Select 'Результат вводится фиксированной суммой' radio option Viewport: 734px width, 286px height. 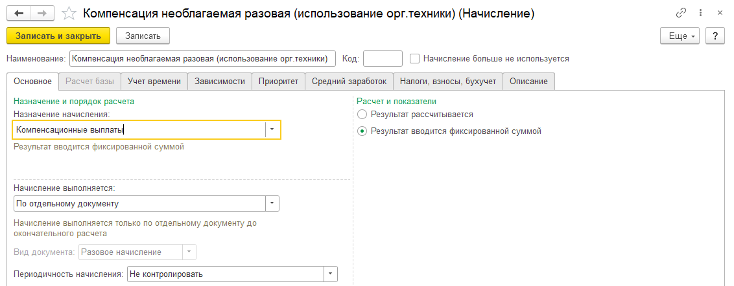tap(361, 131)
